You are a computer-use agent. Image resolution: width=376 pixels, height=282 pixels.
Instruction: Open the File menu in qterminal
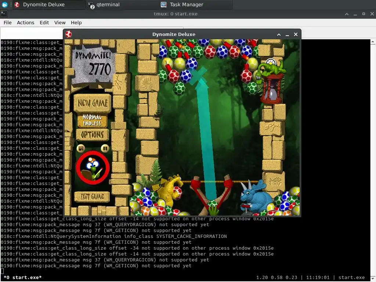point(7,22)
